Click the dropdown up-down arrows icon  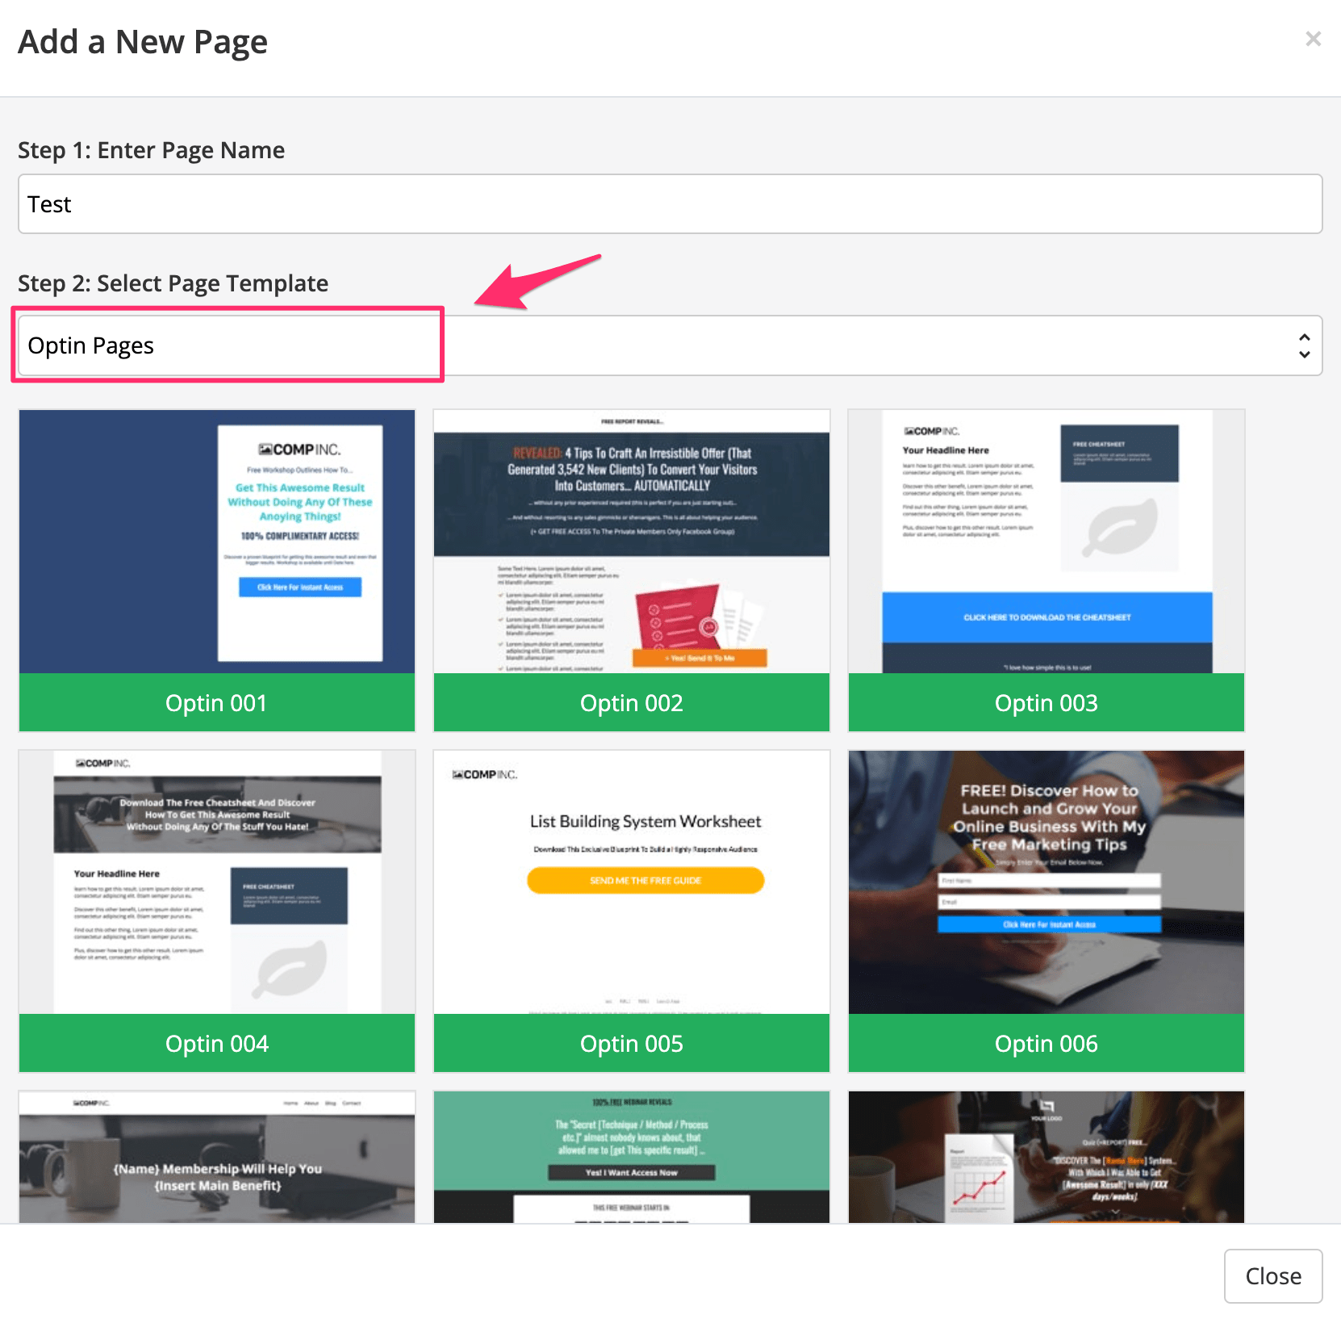point(1304,345)
